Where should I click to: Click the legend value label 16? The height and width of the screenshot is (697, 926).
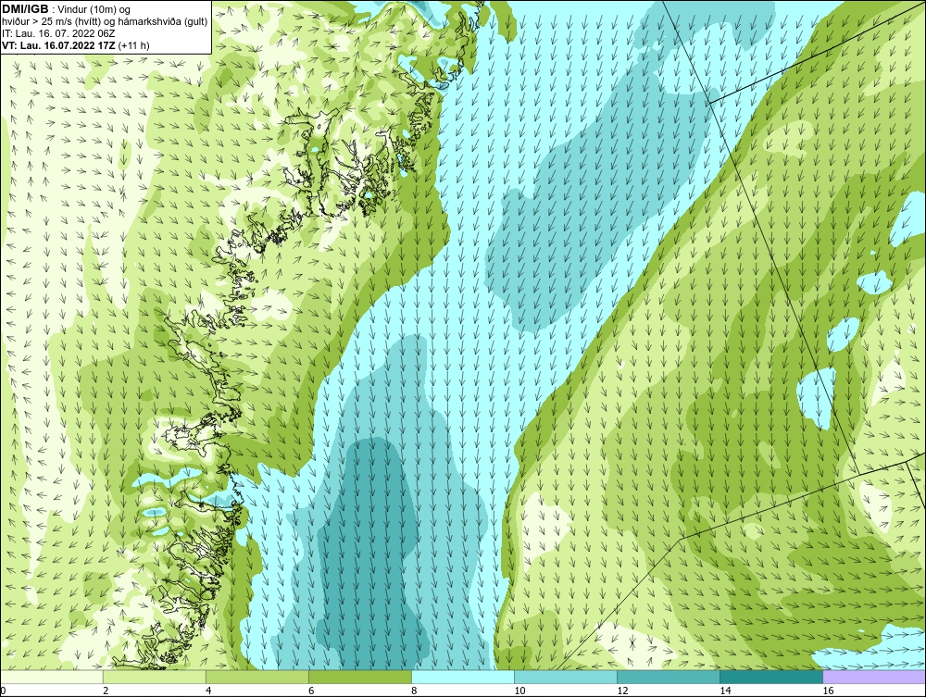click(x=827, y=691)
